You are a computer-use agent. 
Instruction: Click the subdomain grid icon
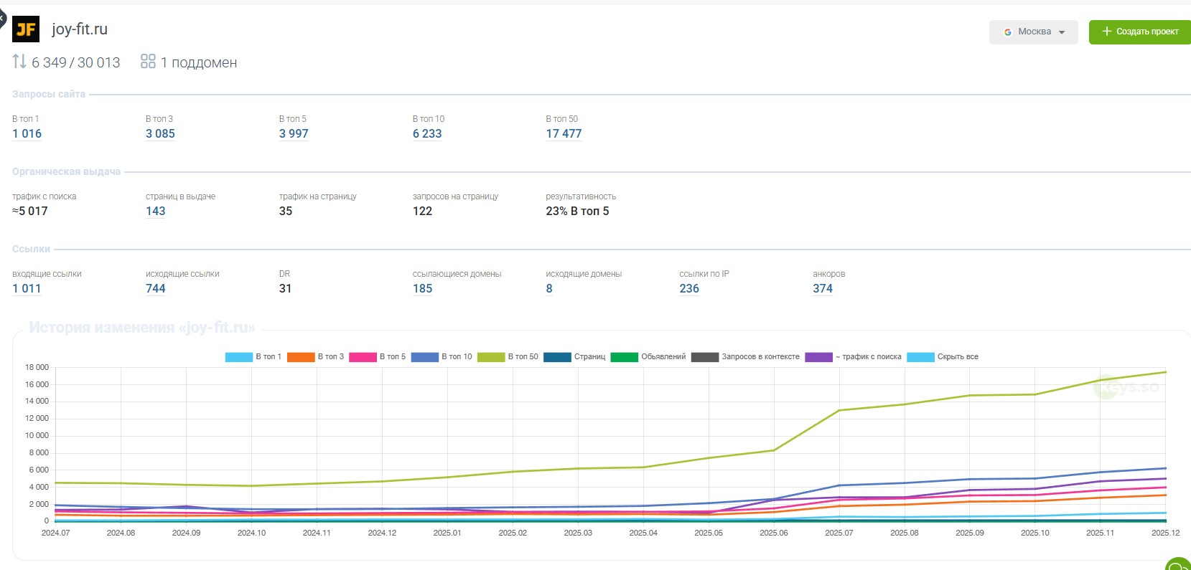(x=148, y=62)
